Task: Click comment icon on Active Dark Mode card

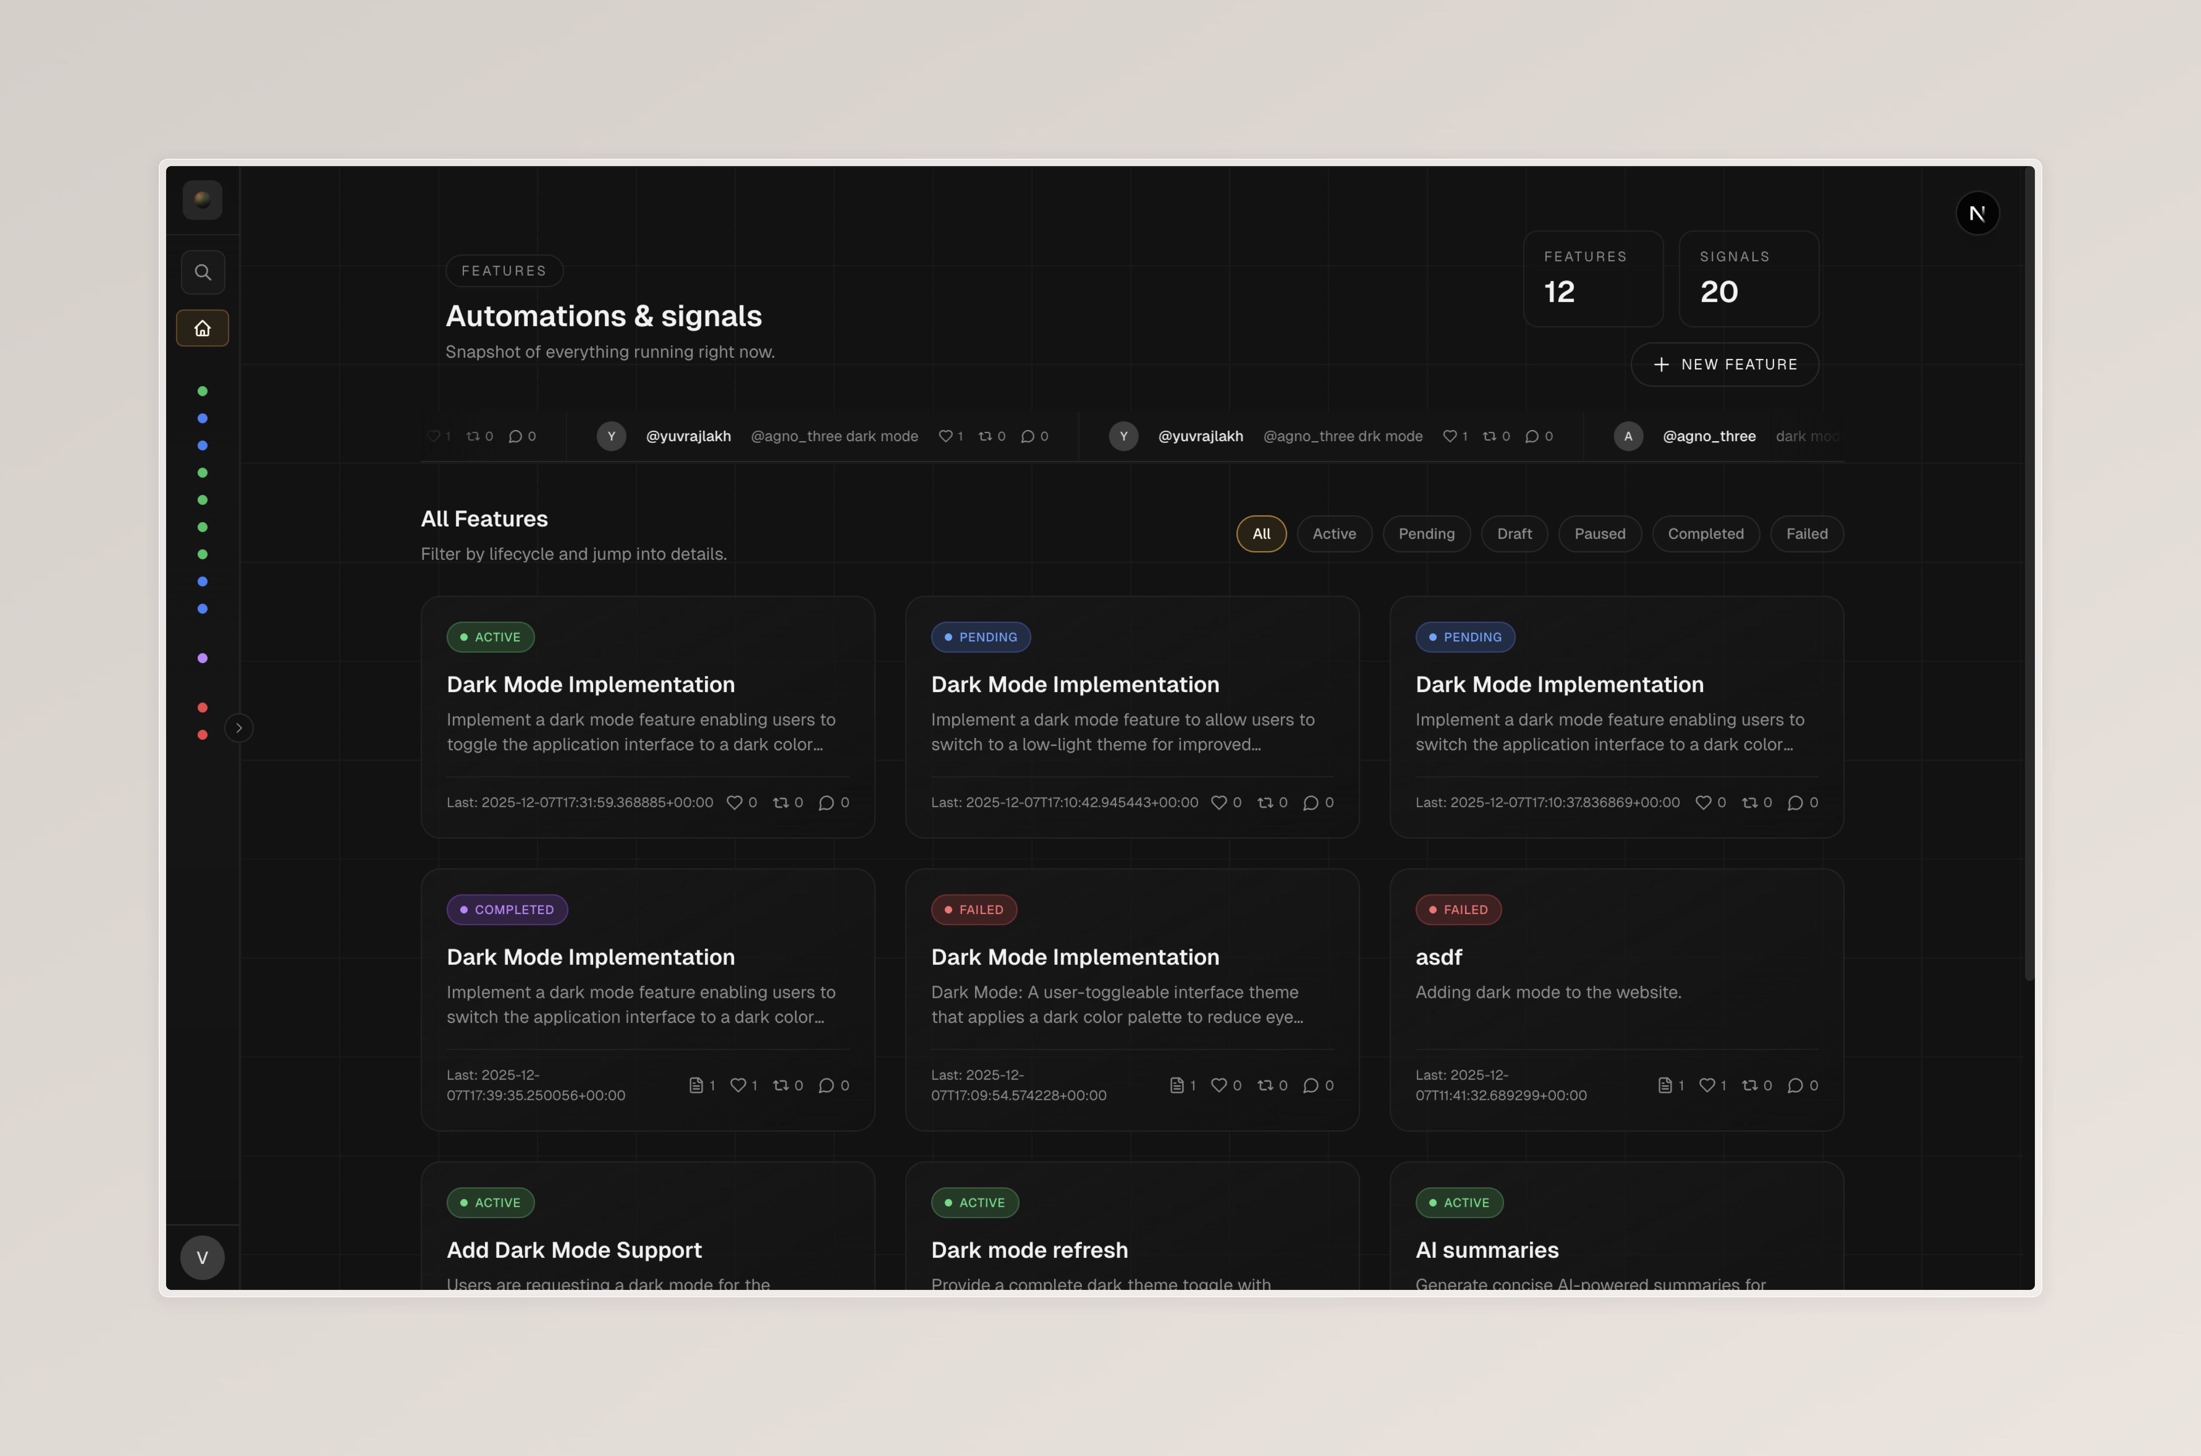Action: click(826, 802)
